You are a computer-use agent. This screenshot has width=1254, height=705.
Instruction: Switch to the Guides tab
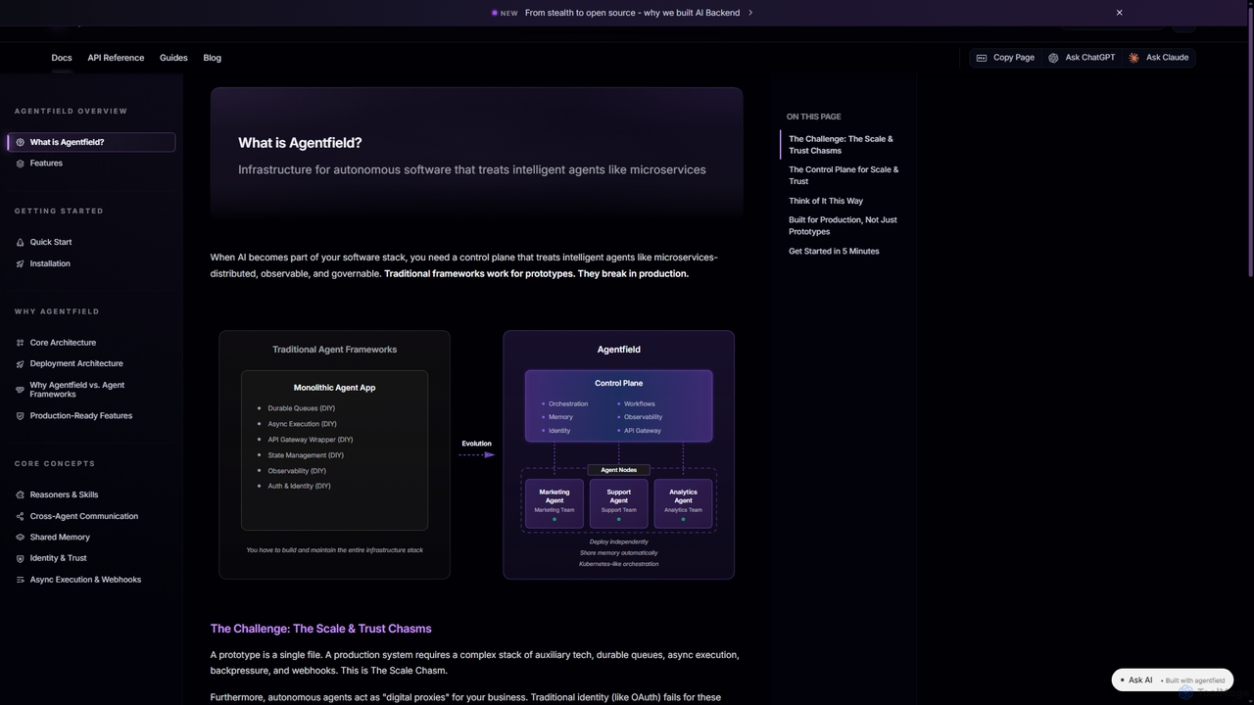point(173,58)
